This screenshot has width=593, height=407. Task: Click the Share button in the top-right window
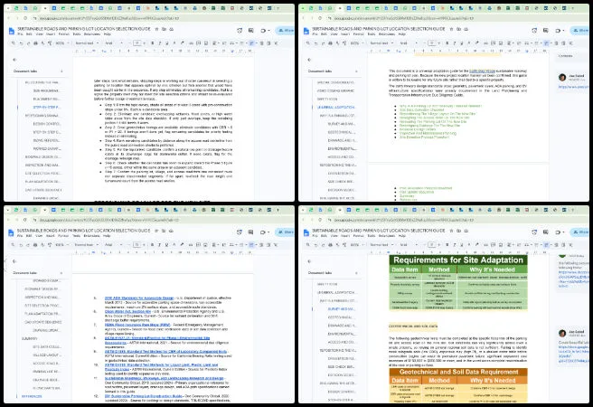[580, 30]
